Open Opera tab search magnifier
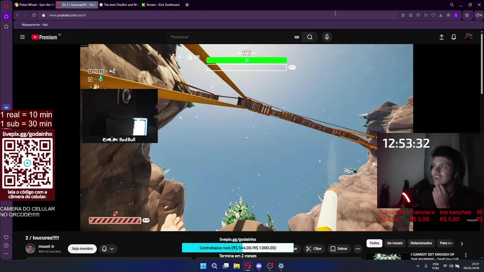The width and height of the screenshot is (484, 272). [x=452, y=5]
